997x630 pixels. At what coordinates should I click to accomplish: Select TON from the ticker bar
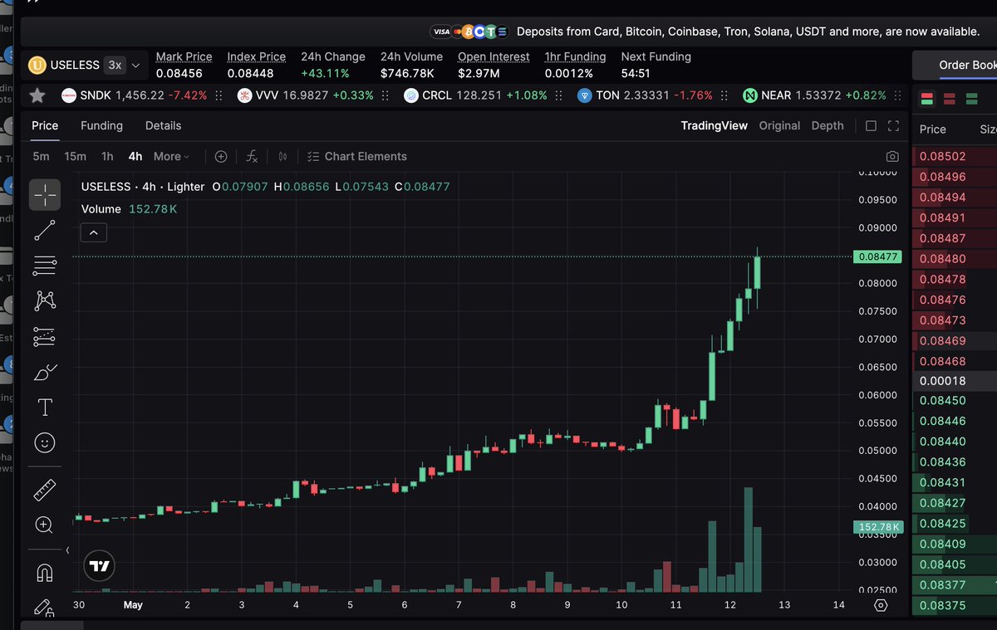[645, 95]
